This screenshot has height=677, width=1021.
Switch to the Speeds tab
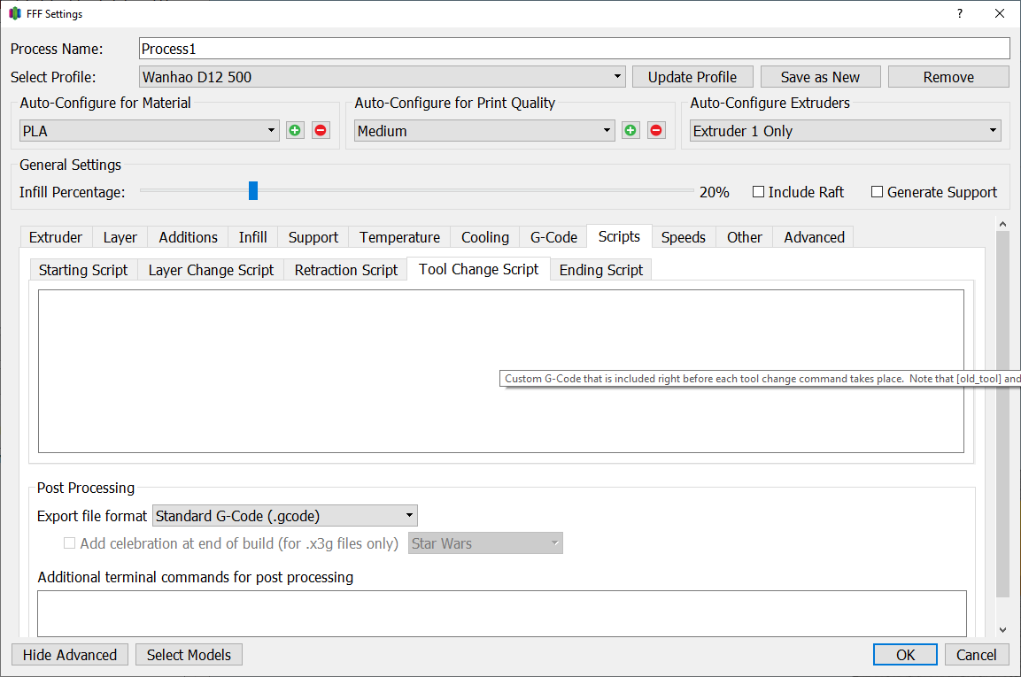684,237
